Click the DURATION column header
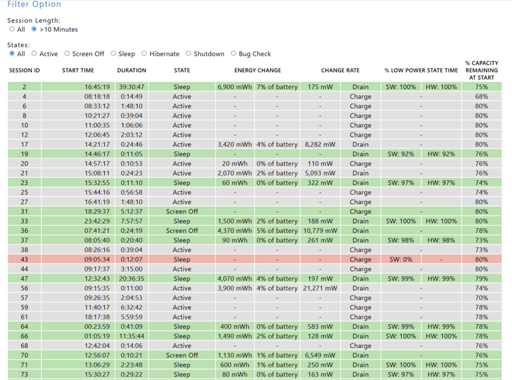 point(131,71)
